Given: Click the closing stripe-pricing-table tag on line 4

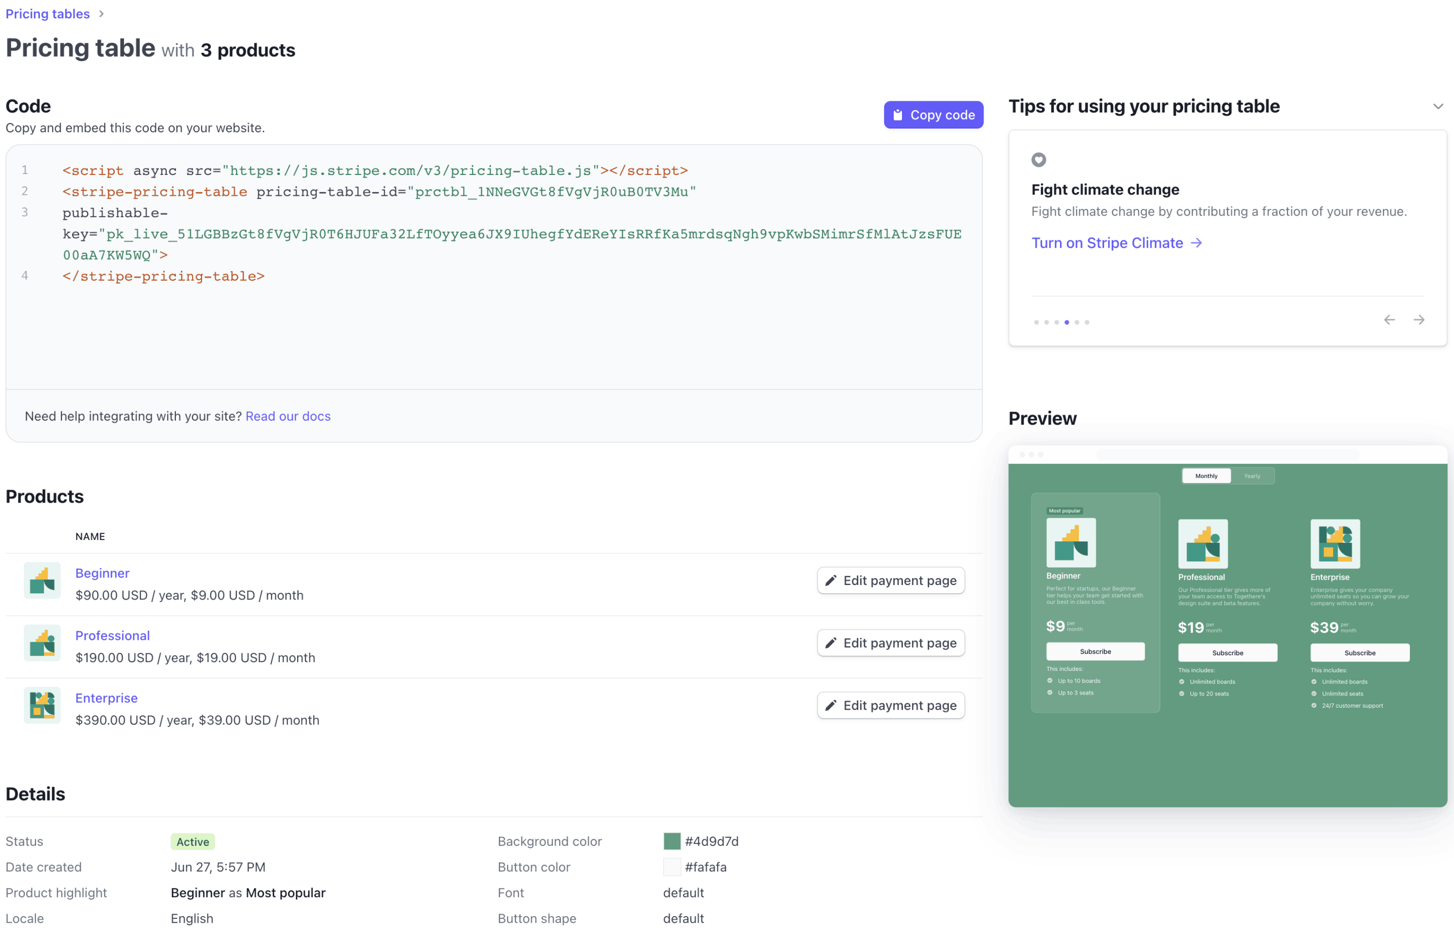Looking at the screenshot, I should click(x=164, y=276).
